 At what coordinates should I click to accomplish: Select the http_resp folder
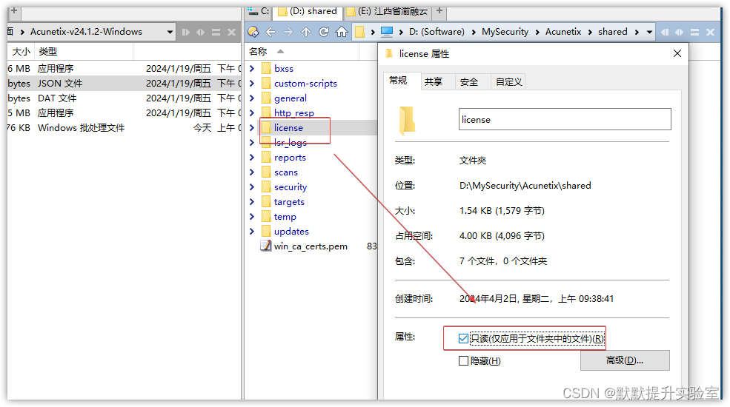click(293, 113)
